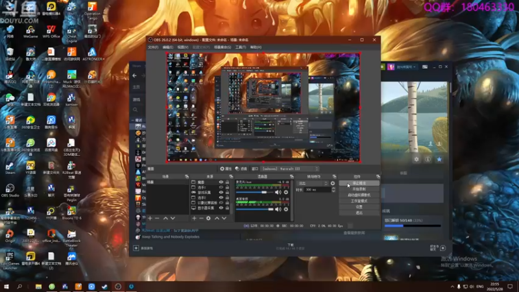
Task: Launch Origin from the desktop
Action: [10, 236]
